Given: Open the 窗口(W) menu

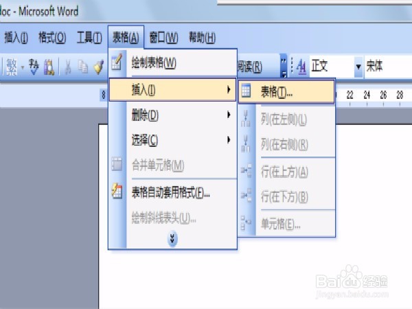Looking at the screenshot, I should (163, 37).
